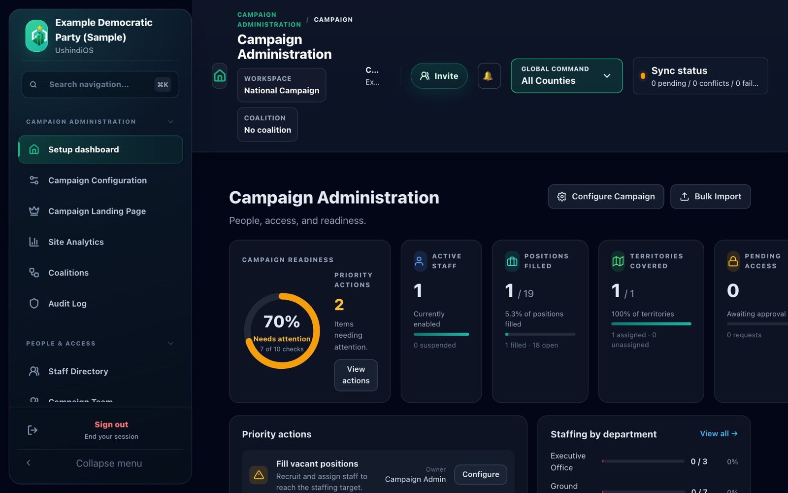Open the Staff Directory page
Screen dimensions: 788x493
click(x=100, y=371)
